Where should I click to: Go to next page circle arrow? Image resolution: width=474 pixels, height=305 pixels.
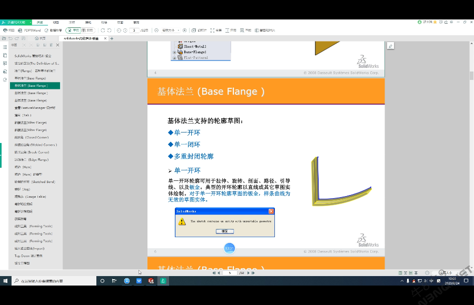(x=125, y=30)
